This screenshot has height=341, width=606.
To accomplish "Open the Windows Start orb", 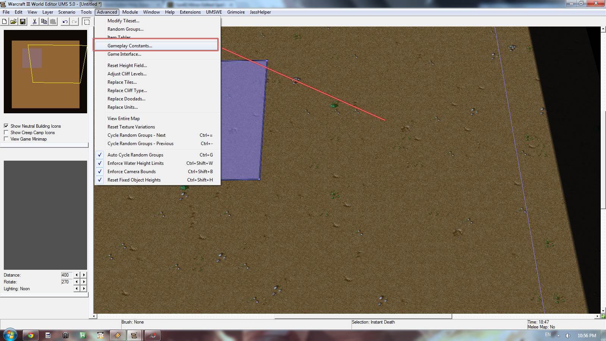I will tap(10, 335).
